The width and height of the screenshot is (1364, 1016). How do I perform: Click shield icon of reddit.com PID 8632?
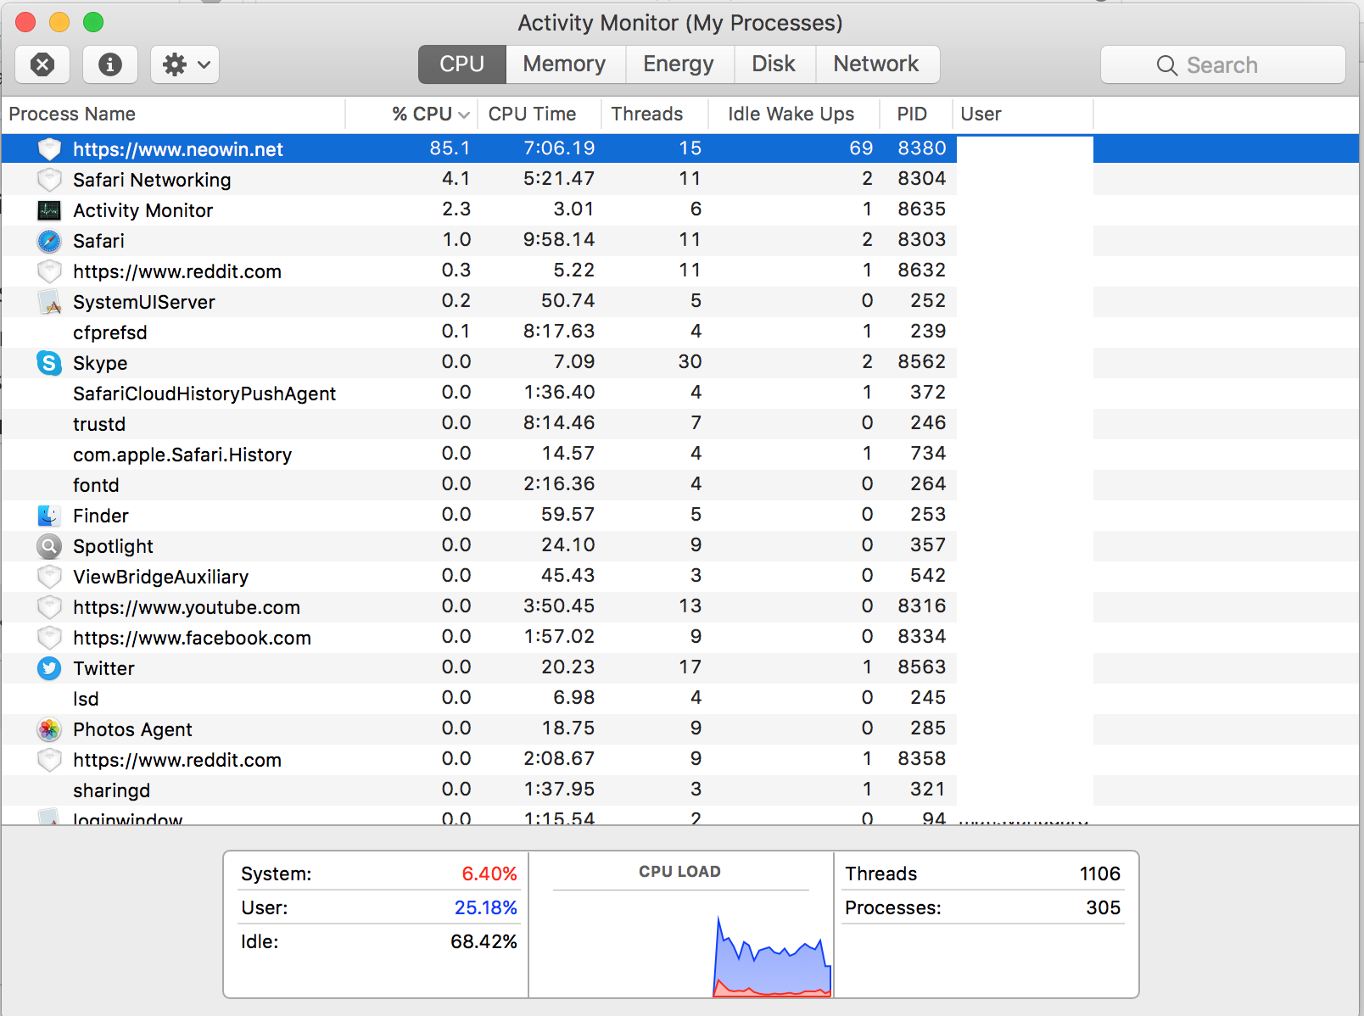pyautogui.click(x=50, y=271)
